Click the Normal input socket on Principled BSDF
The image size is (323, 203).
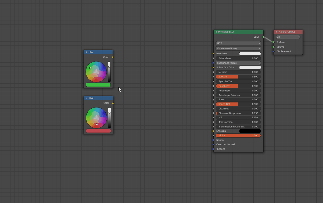[x=214, y=140]
